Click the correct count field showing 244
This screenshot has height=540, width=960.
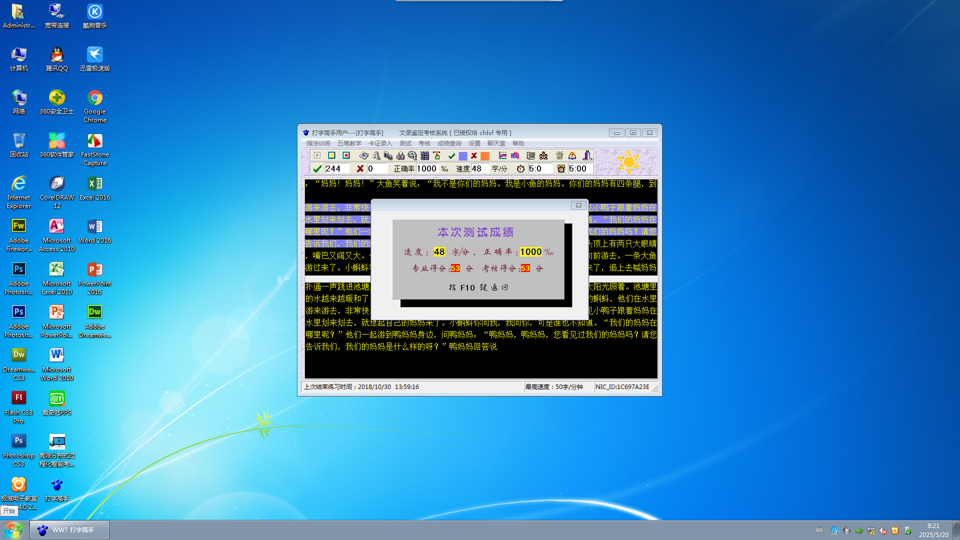coord(336,168)
